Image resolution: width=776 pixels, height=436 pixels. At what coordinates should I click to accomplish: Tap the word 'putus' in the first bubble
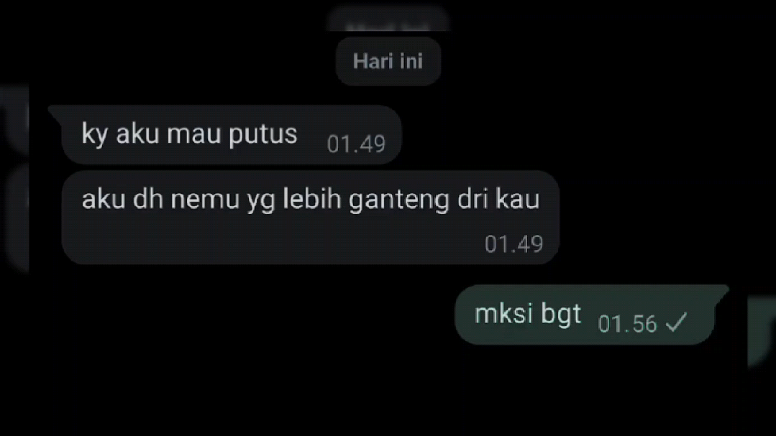coord(263,134)
